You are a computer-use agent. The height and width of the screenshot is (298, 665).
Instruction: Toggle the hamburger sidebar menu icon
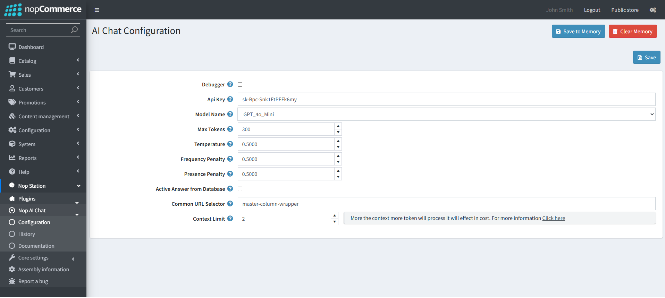click(97, 10)
